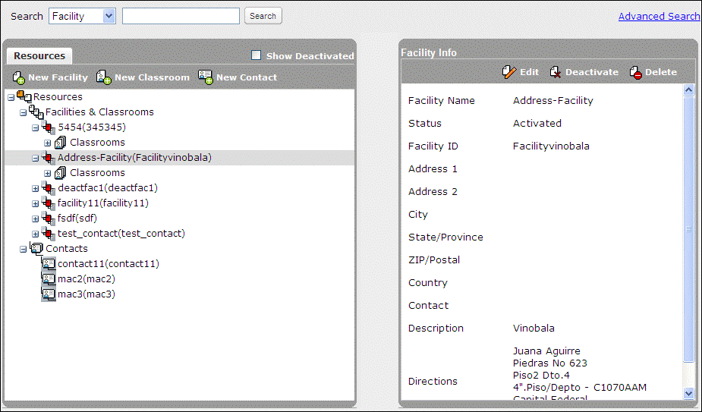The image size is (702, 412).
Task: Click the Delete icon in Facility Info
Action: coord(636,72)
